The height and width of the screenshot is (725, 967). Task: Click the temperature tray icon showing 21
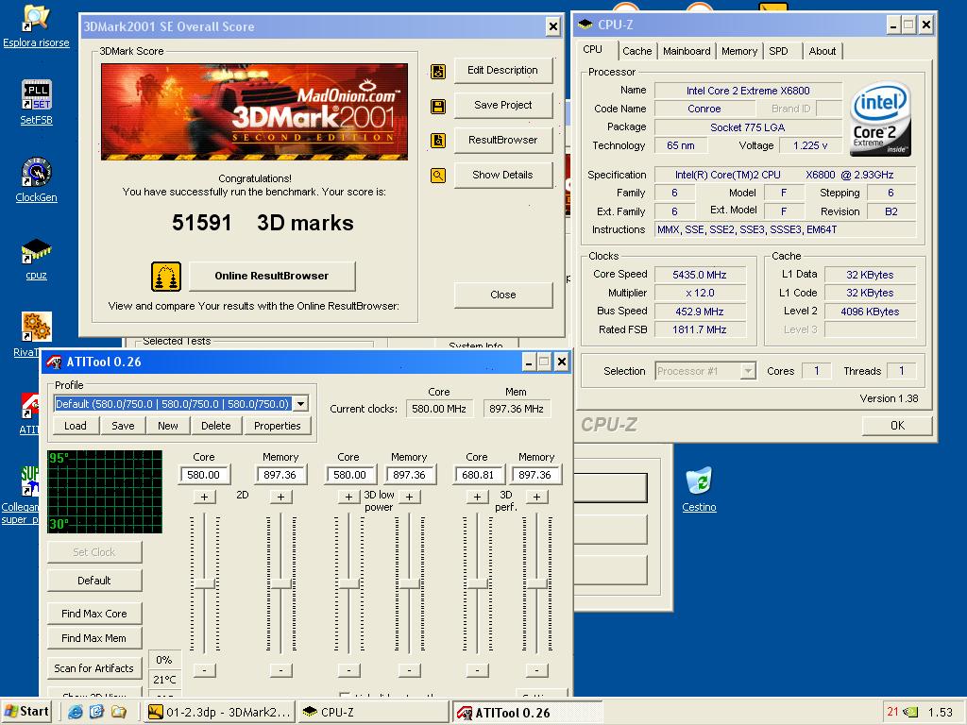[x=892, y=712]
